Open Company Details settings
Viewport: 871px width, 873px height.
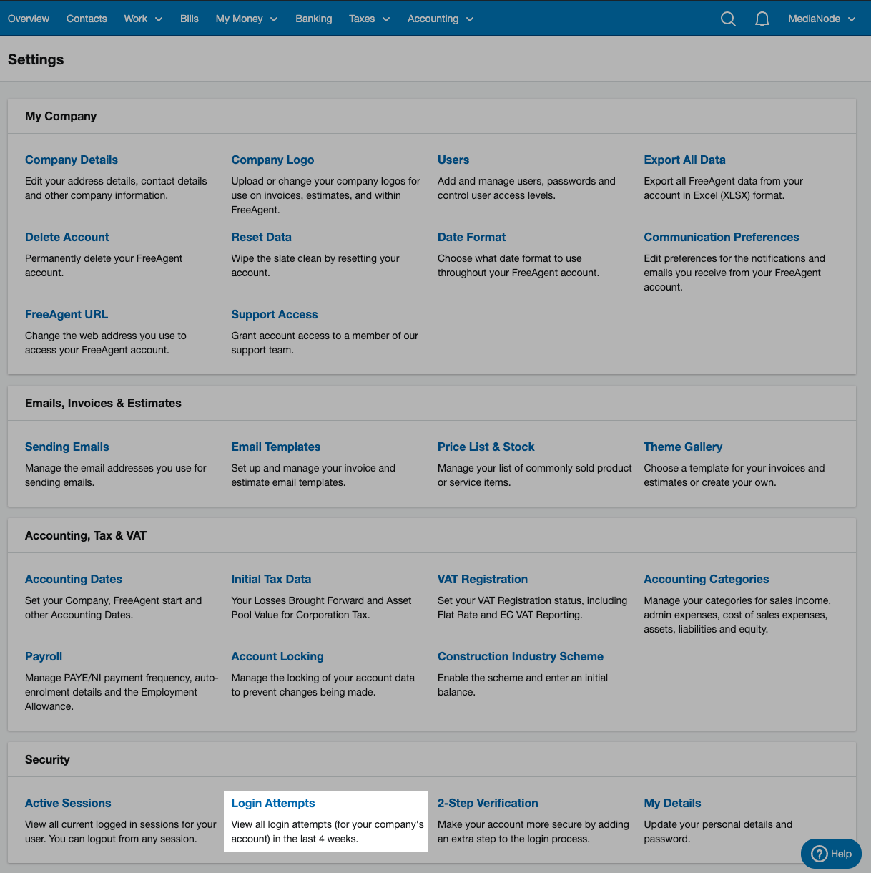72,160
